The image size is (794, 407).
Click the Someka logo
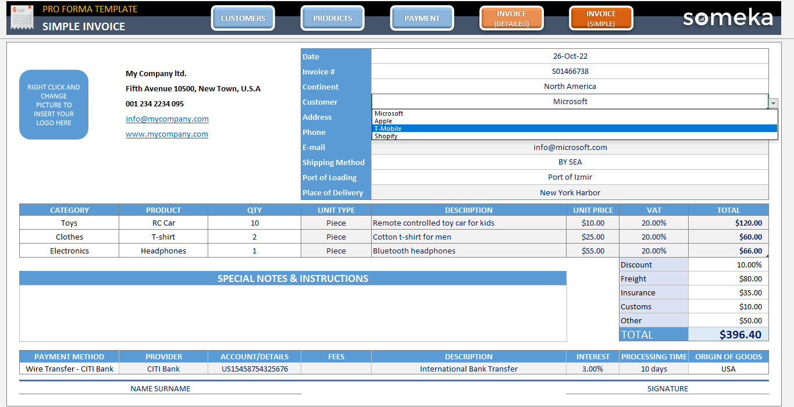coord(727,18)
